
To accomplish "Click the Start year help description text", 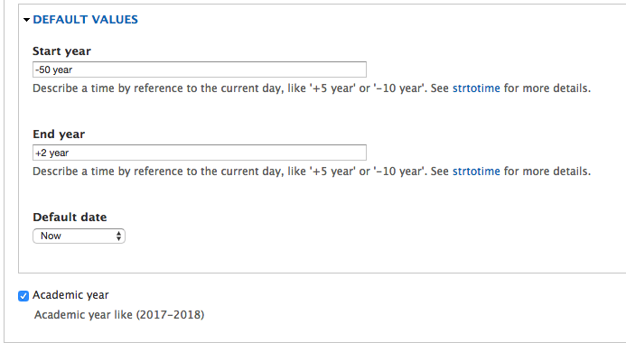I will tap(312, 88).
